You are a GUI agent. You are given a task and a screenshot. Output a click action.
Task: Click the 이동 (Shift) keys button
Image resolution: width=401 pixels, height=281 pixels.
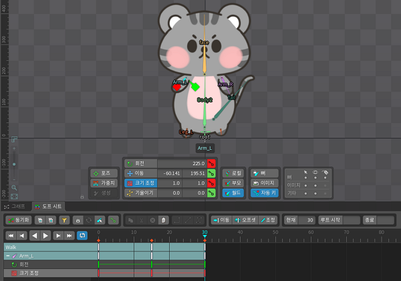[221, 220]
